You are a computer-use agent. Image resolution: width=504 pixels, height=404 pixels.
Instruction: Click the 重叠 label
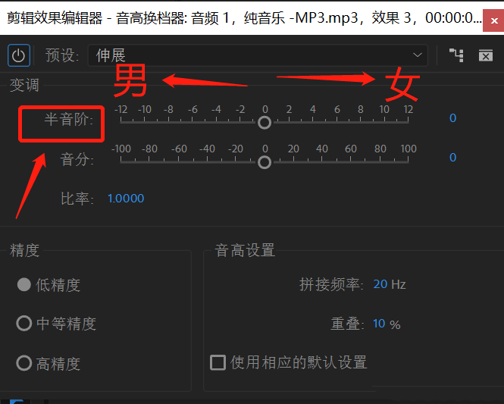click(x=347, y=324)
